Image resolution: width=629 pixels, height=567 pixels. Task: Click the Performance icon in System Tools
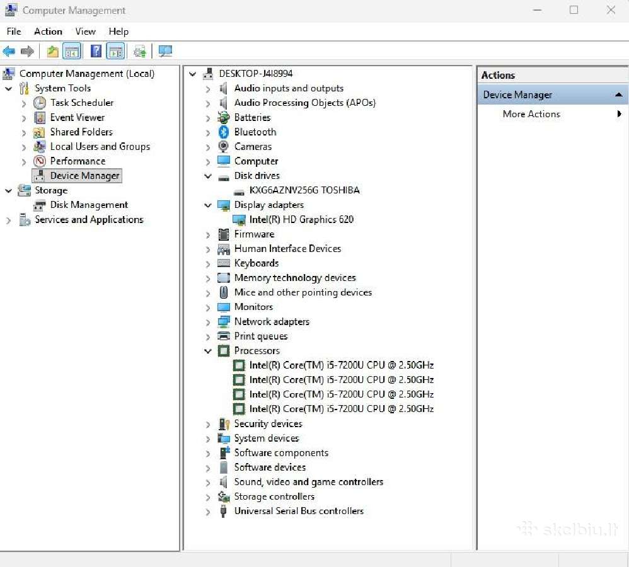tap(39, 161)
